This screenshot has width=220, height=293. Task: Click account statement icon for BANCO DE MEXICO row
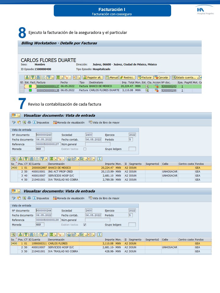[147, 86]
